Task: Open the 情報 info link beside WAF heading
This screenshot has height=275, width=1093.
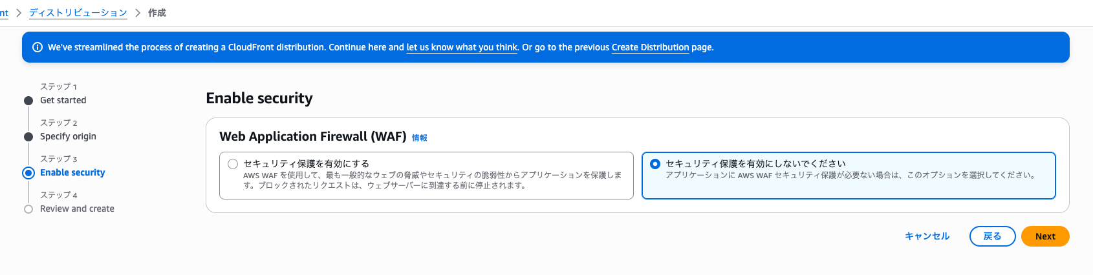Action: coord(420,137)
